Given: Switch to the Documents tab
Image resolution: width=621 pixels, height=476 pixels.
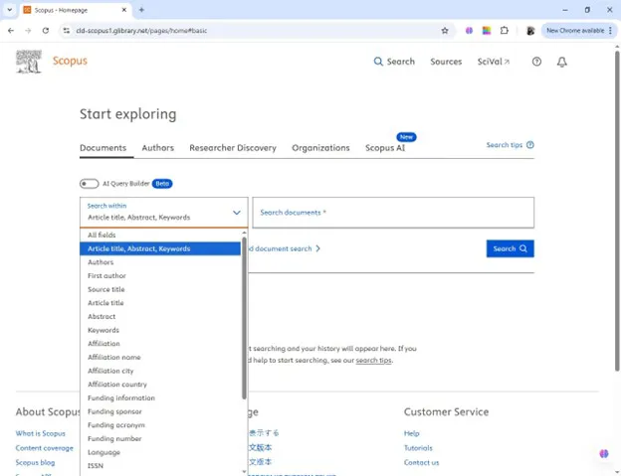Looking at the screenshot, I should pyautogui.click(x=103, y=148).
